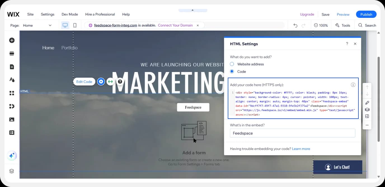The width and height of the screenshot is (385, 187).
Task: Select the Code radio button
Action: pos(232,71)
